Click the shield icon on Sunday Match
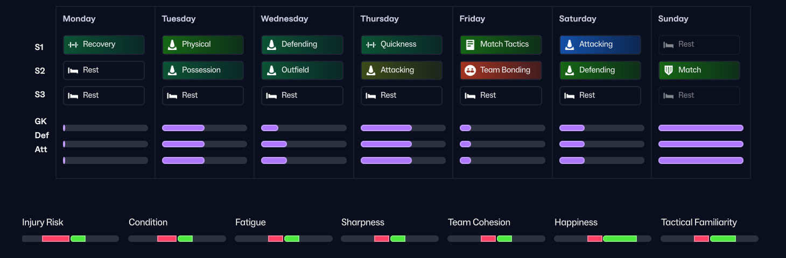The image size is (786, 258). [669, 70]
